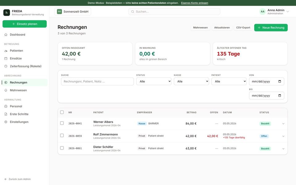Viewport: 296px width, 185px height.
Task: Open the Kasse filter dropdown
Action: (191, 81)
